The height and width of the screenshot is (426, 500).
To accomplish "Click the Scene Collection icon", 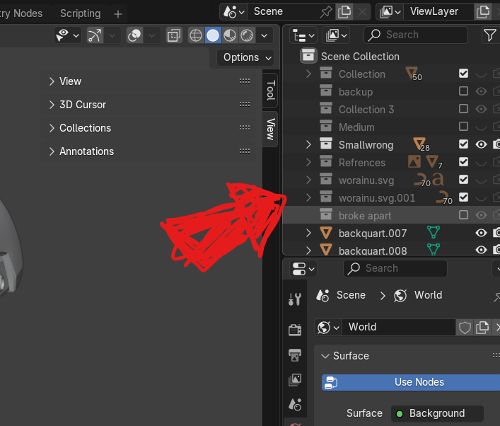I will coord(308,56).
